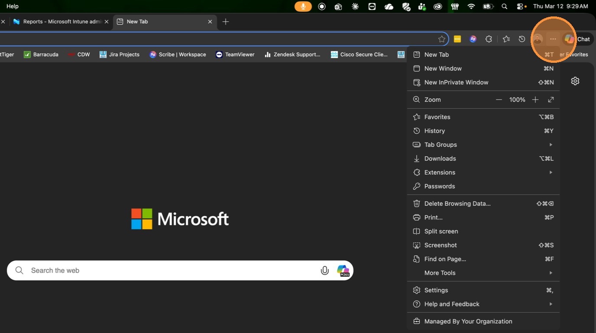Click the M365 Copilot icon in search box
The image size is (596, 333).
[343, 271]
